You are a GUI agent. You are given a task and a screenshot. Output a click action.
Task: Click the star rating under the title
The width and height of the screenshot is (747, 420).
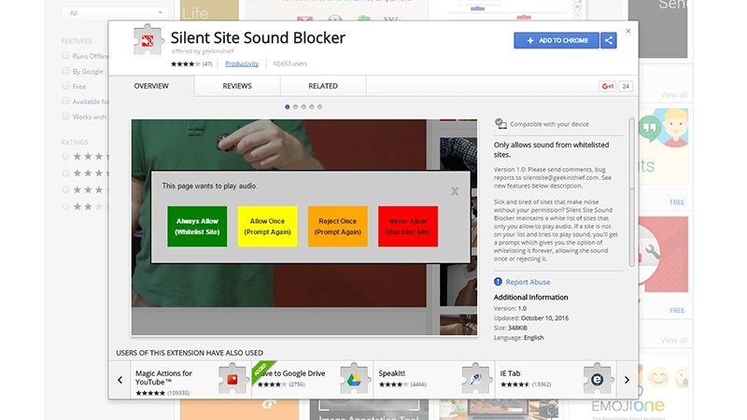point(185,63)
